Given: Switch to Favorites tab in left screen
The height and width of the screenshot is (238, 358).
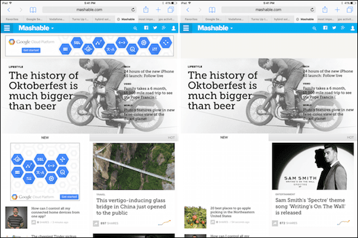Looking at the screenshot, I should pyautogui.click(x=12, y=19).
